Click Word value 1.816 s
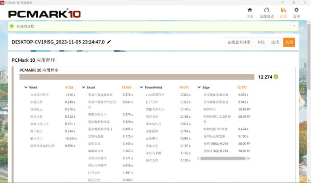 click(70, 95)
